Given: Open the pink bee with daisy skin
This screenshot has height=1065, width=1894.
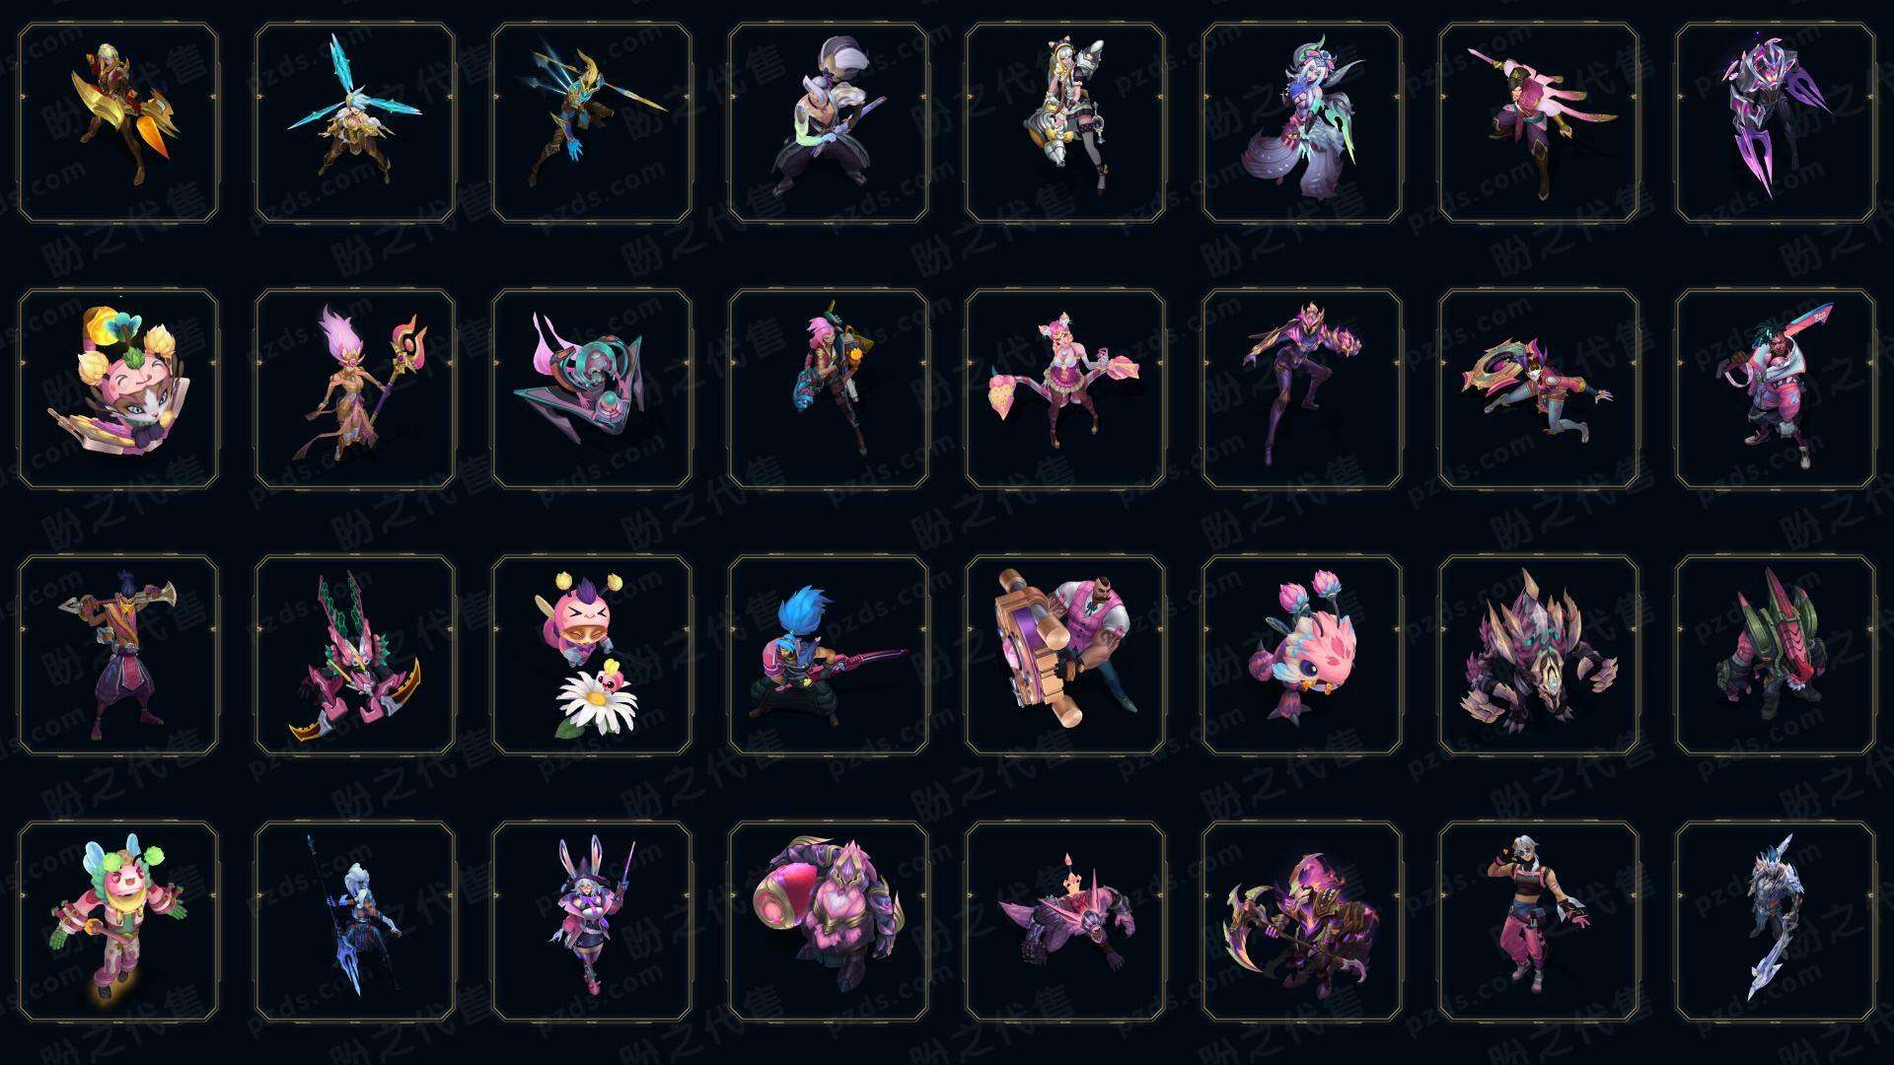Looking at the screenshot, I should point(592,655).
